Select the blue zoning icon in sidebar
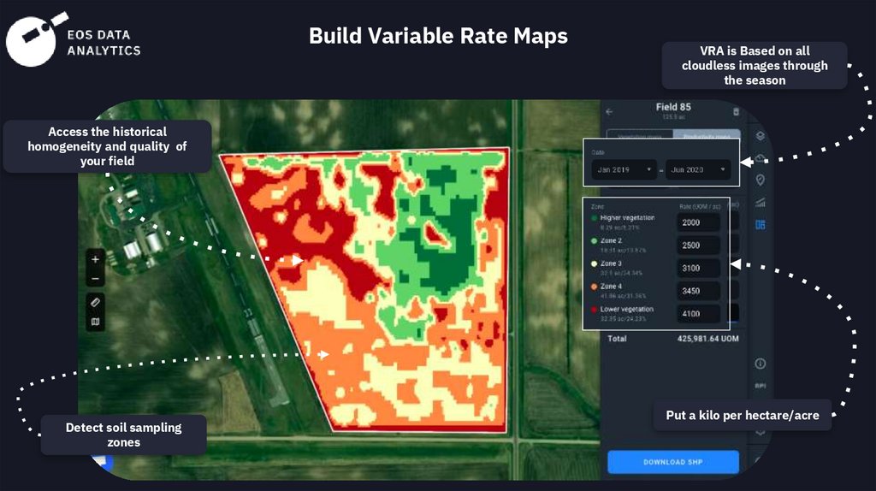876x491 pixels. pos(760,225)
